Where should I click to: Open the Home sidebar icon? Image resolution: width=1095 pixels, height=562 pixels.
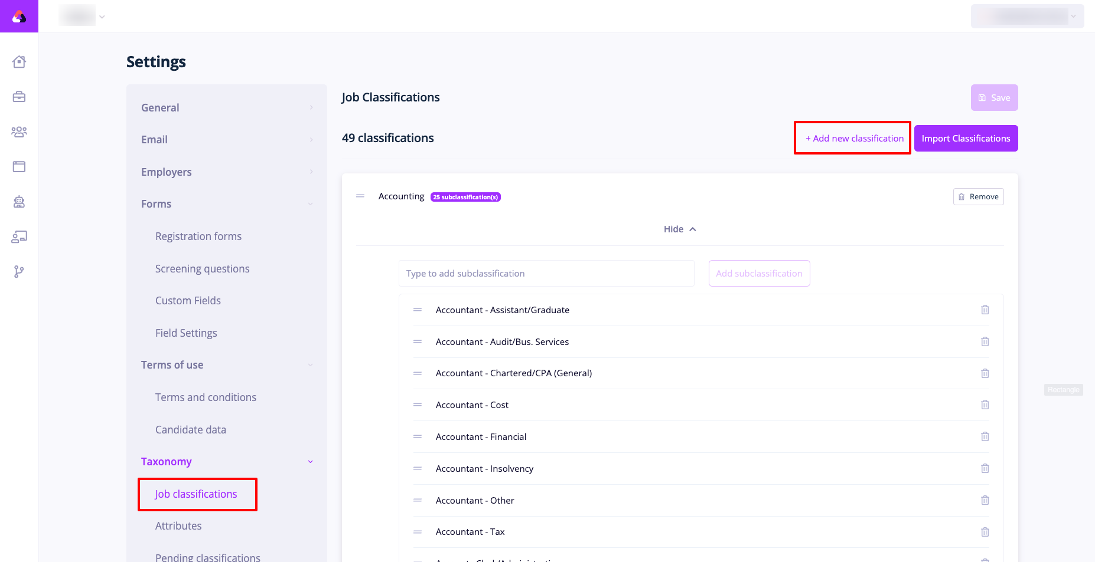(19, 61)
